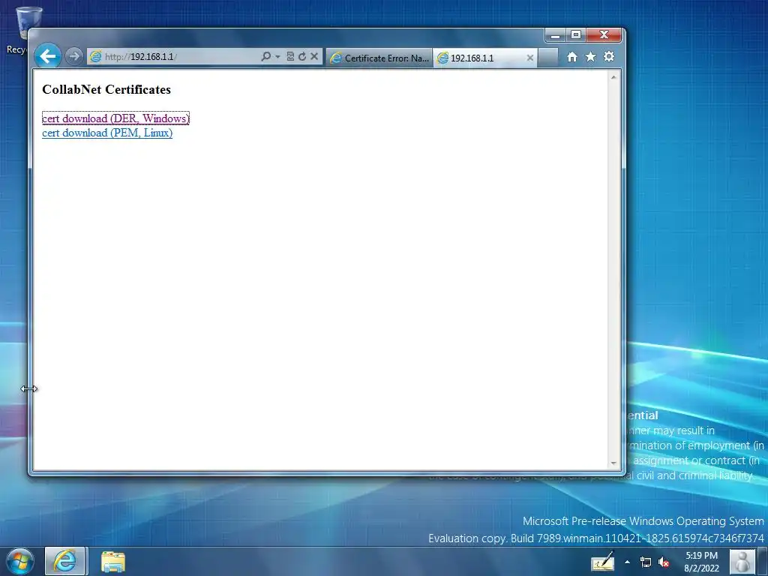
Task: Click the browser Forward arrow button
Action: 74,57
